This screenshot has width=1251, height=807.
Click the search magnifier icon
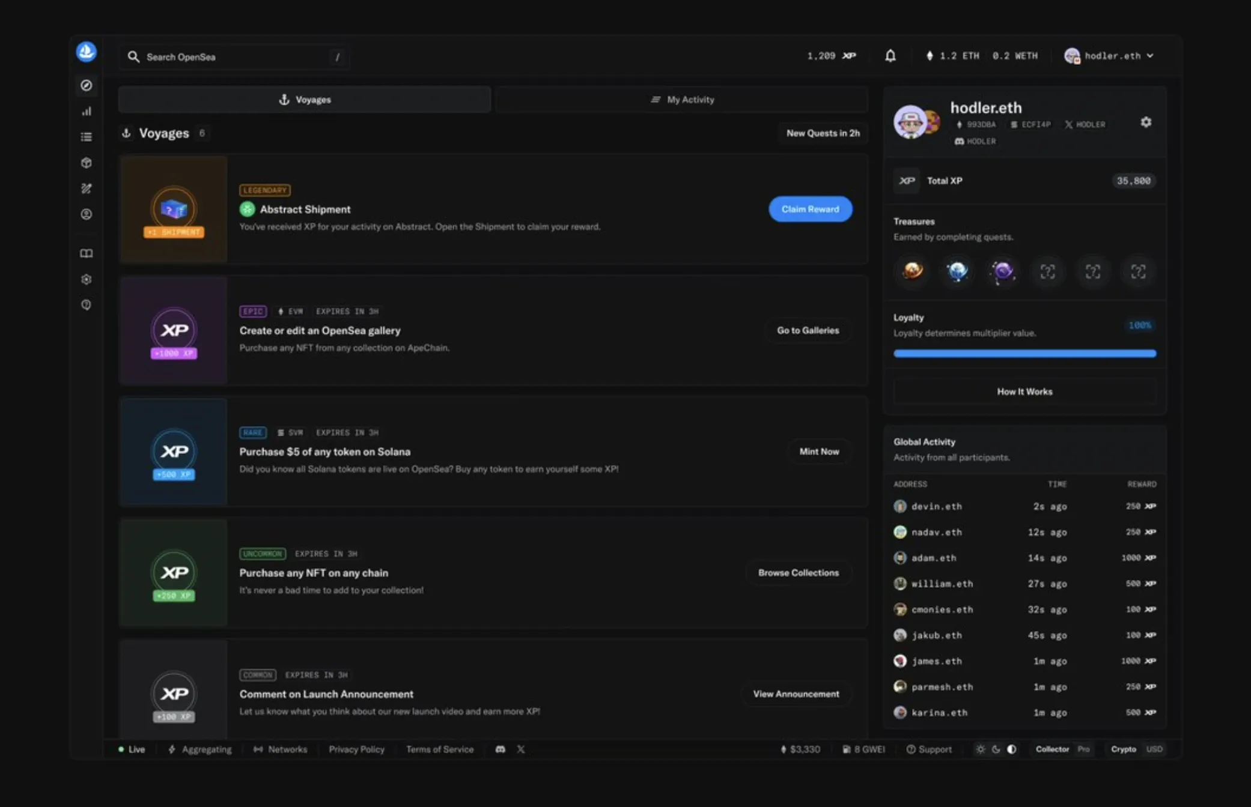(133, 57)
